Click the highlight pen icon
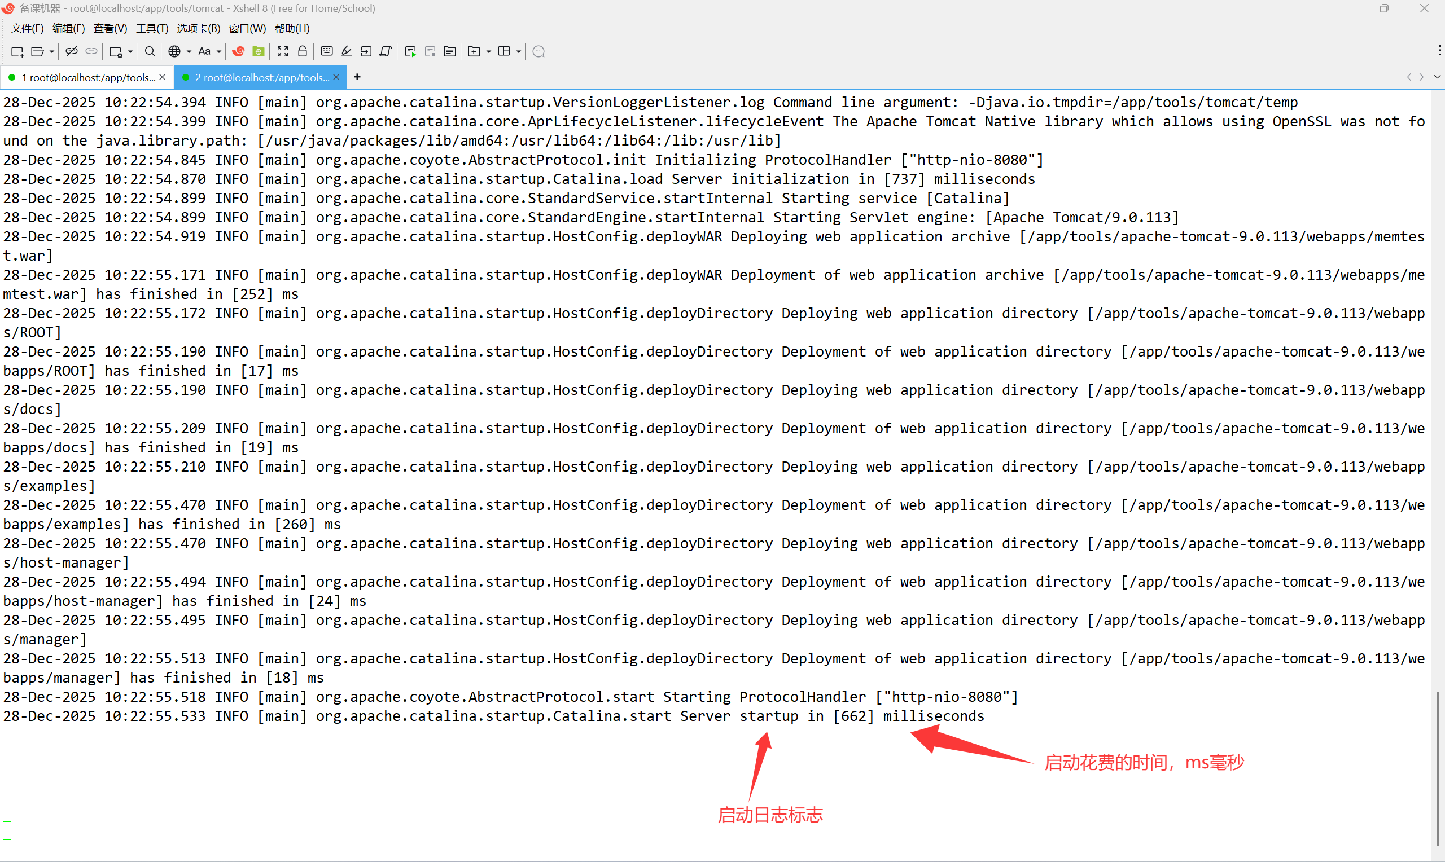The height and width of the screenshot is (862, 1445). [x=346, y=52]
